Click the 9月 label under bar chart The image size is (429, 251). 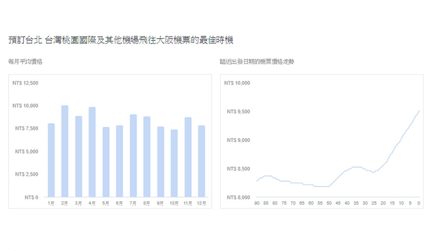160,203
